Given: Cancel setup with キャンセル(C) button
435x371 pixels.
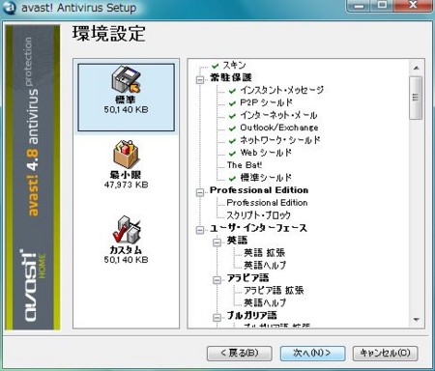Looking at the screenshot, I should (x=386, y=354).
